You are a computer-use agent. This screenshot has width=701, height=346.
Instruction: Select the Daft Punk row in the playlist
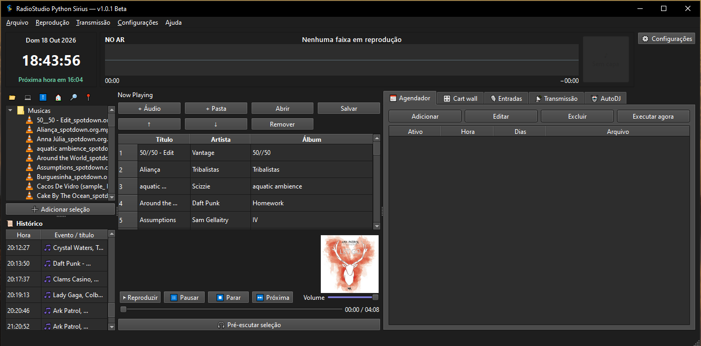[x=245, y=203]
